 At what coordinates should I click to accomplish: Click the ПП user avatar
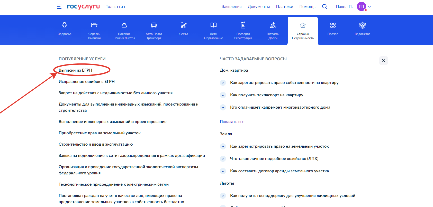click(361, 6)
